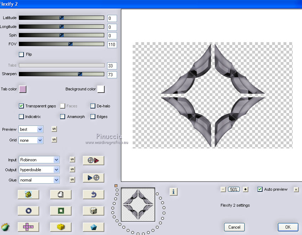Click the disabled Tabs slider track
The width and height of the screenshot is (302, 235).
pos(62,65)
